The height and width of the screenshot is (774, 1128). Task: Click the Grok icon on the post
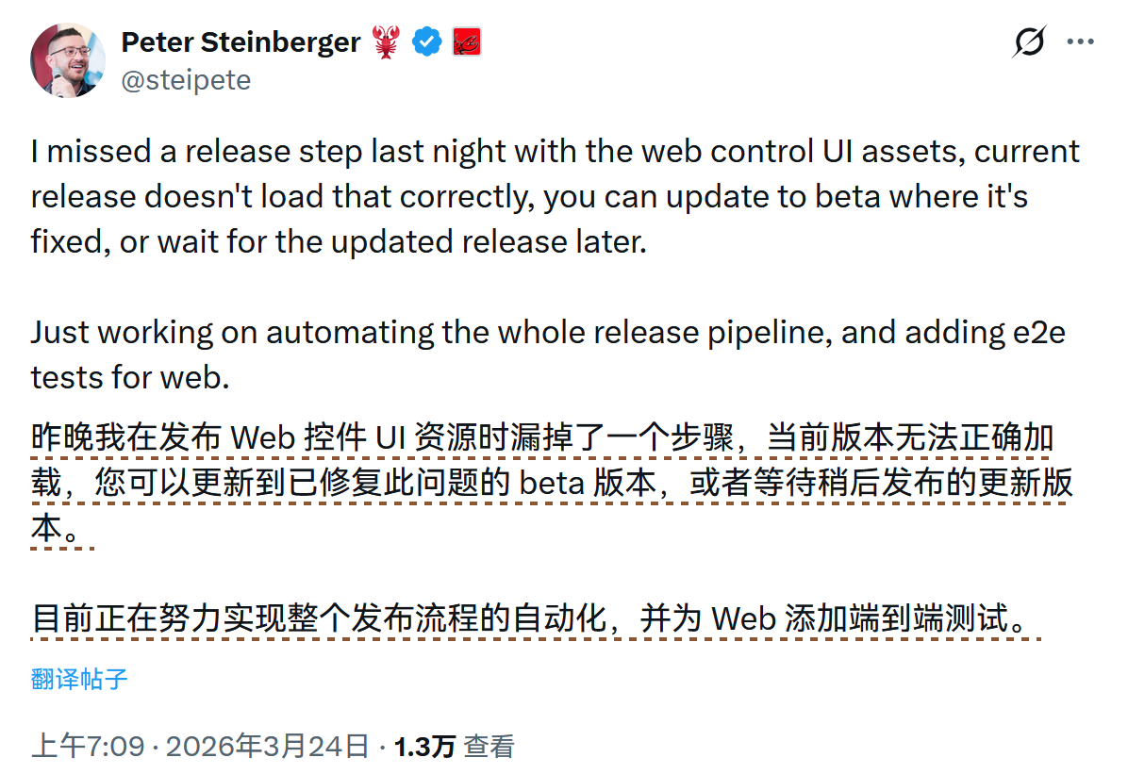point(1030,41)
